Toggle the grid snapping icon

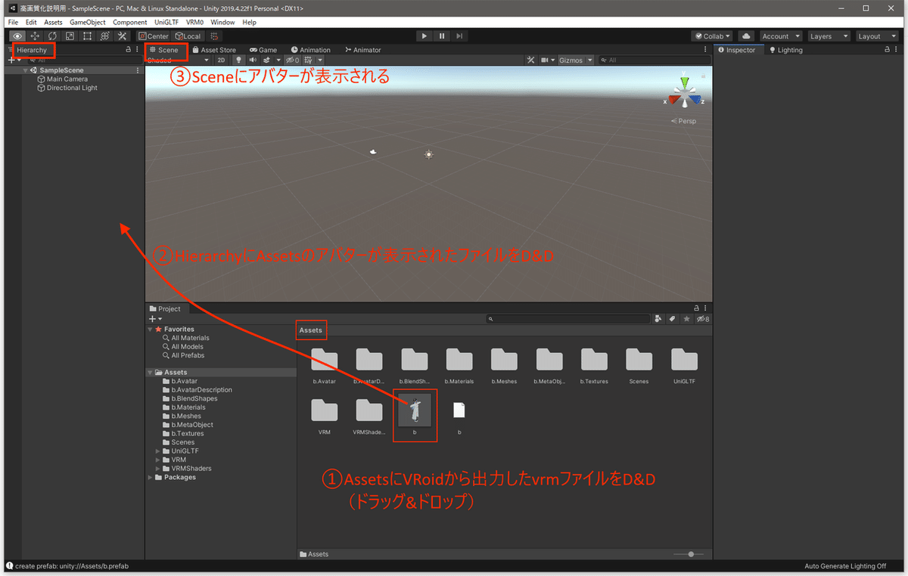pyautogui.click(x=215, y=36)
